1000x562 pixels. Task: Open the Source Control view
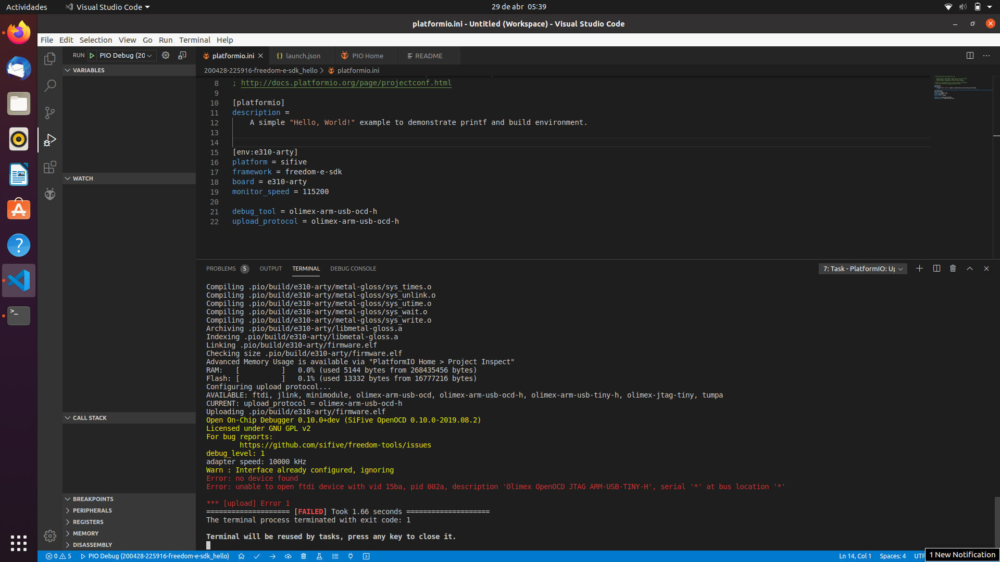coord(50,113)
